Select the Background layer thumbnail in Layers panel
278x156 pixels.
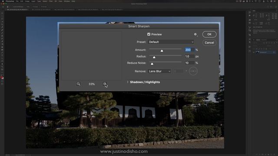click(258, 52)
